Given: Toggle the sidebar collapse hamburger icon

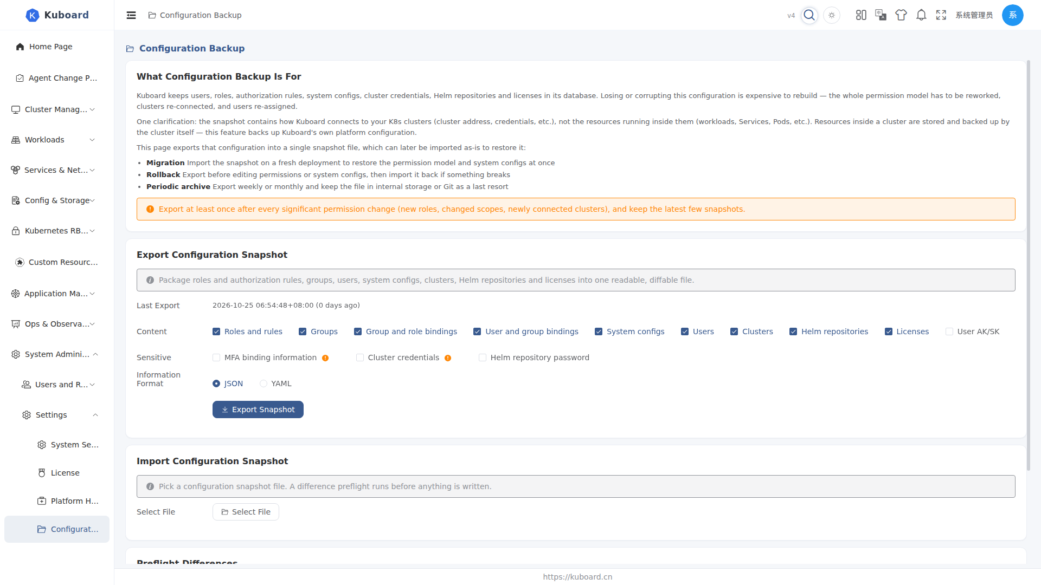Looking at the screenshot, I should (131, 15).
